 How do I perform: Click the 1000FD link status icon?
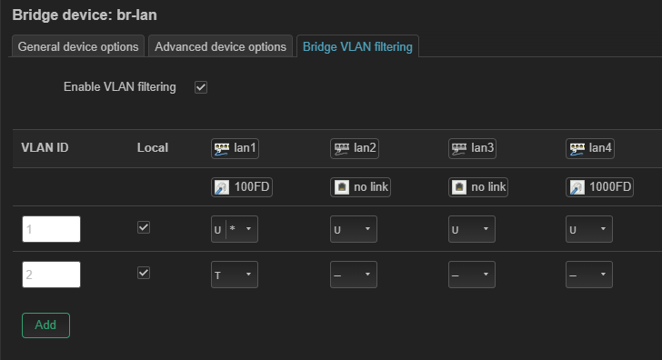tap(577, 187)
